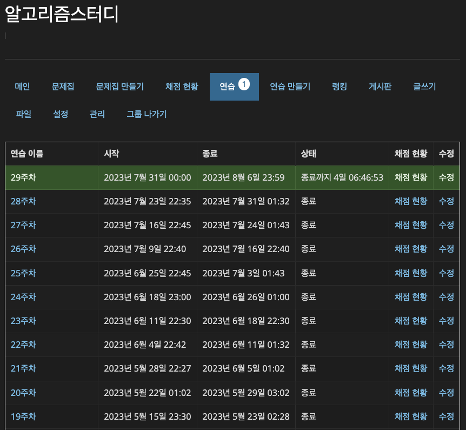Open the 글쓰기 tab
466x430 pixels.
coord(424,87)
